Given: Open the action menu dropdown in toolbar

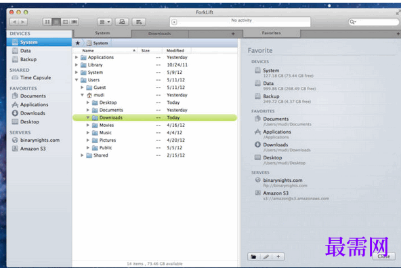Looking at the screenshot, I should click(104, 22).
